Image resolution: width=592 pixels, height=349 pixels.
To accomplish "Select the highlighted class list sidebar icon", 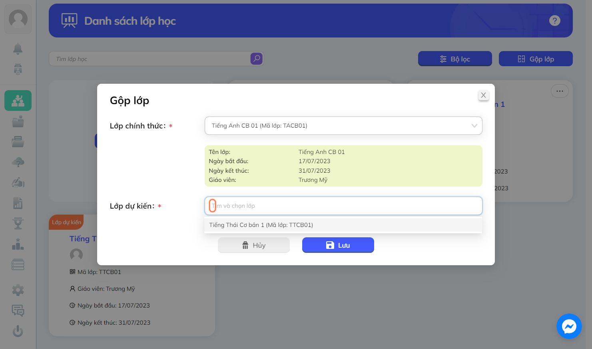I will 18,101.
